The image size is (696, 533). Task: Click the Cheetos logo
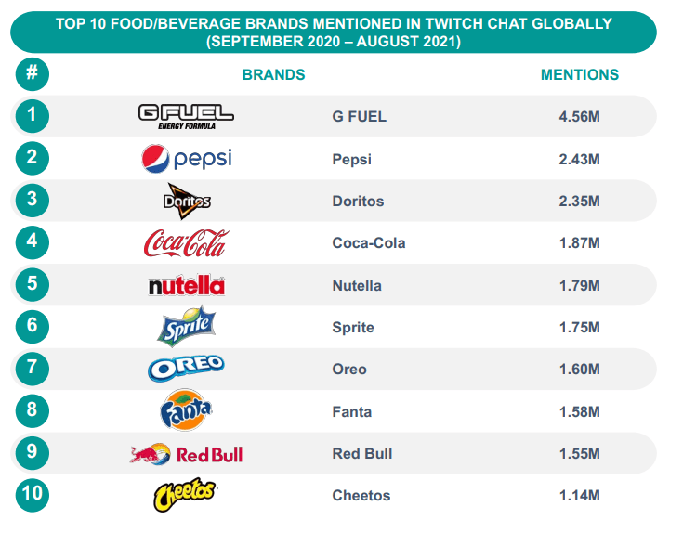[184, 495]
